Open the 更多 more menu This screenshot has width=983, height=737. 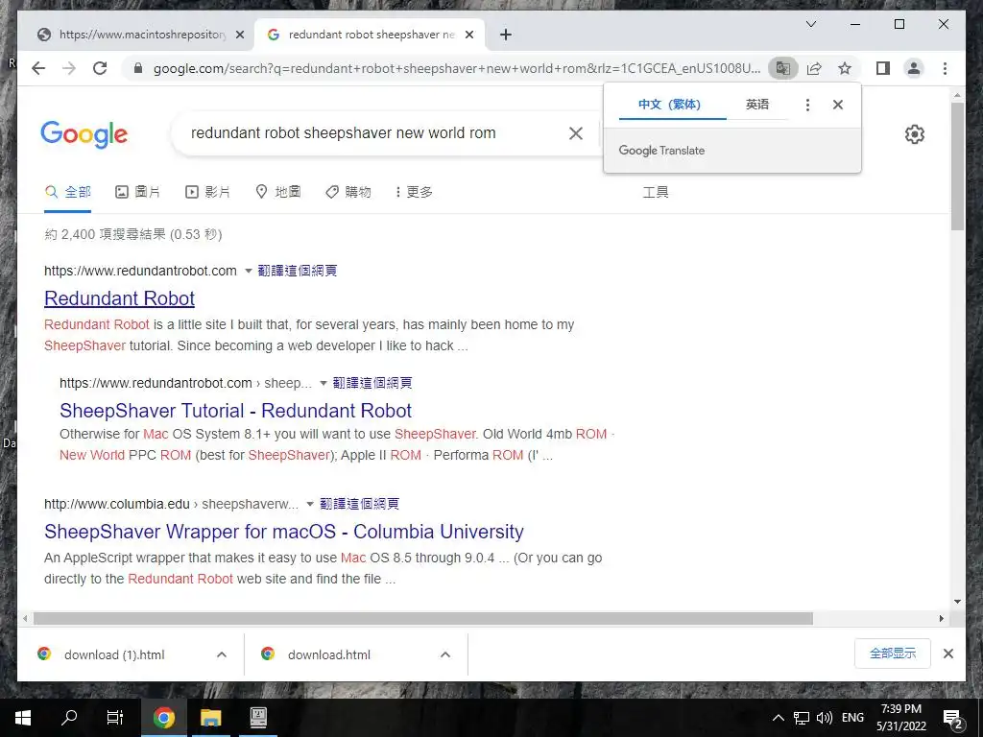tap(414, 192)
